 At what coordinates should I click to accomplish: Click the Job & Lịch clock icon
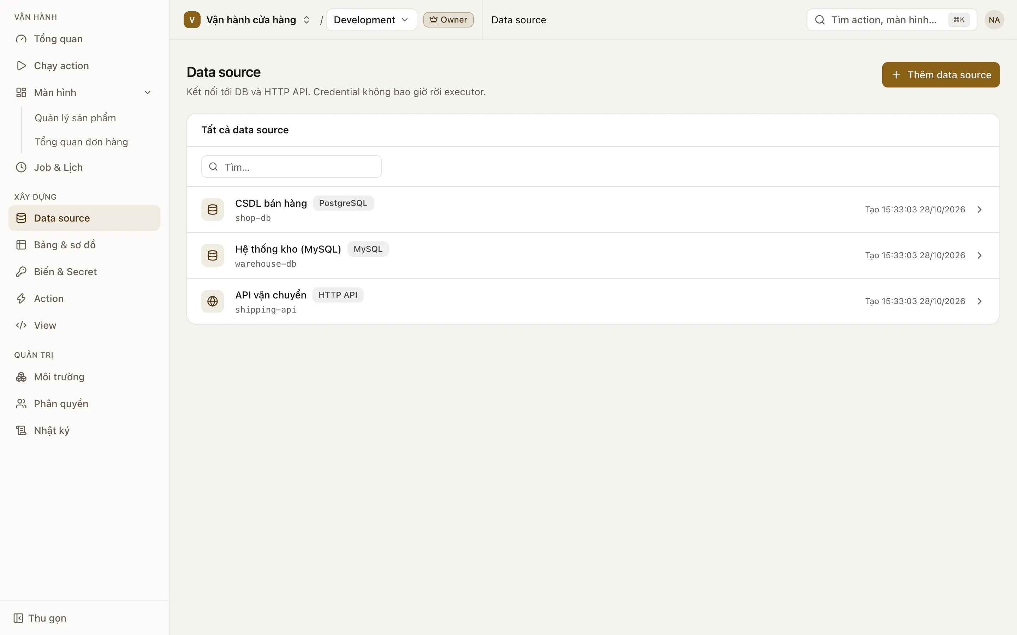coord(21,167)
